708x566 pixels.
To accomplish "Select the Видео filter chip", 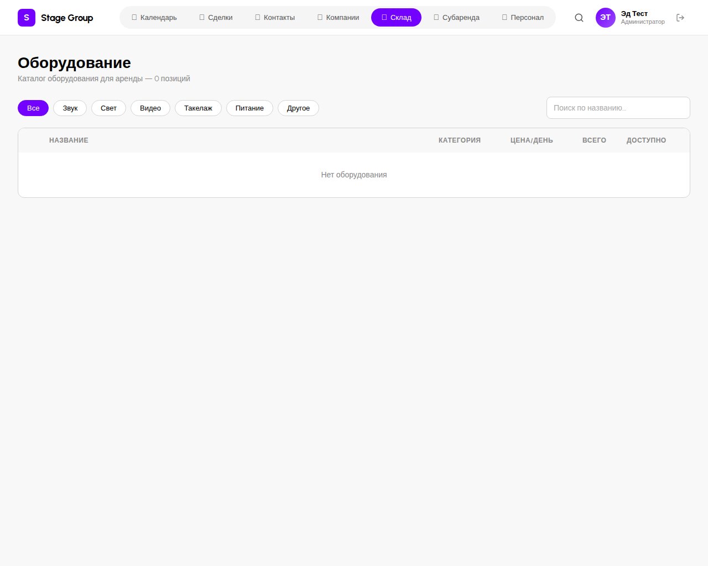I will click(150, 108).
